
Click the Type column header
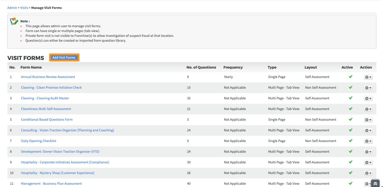pos(272,67)
